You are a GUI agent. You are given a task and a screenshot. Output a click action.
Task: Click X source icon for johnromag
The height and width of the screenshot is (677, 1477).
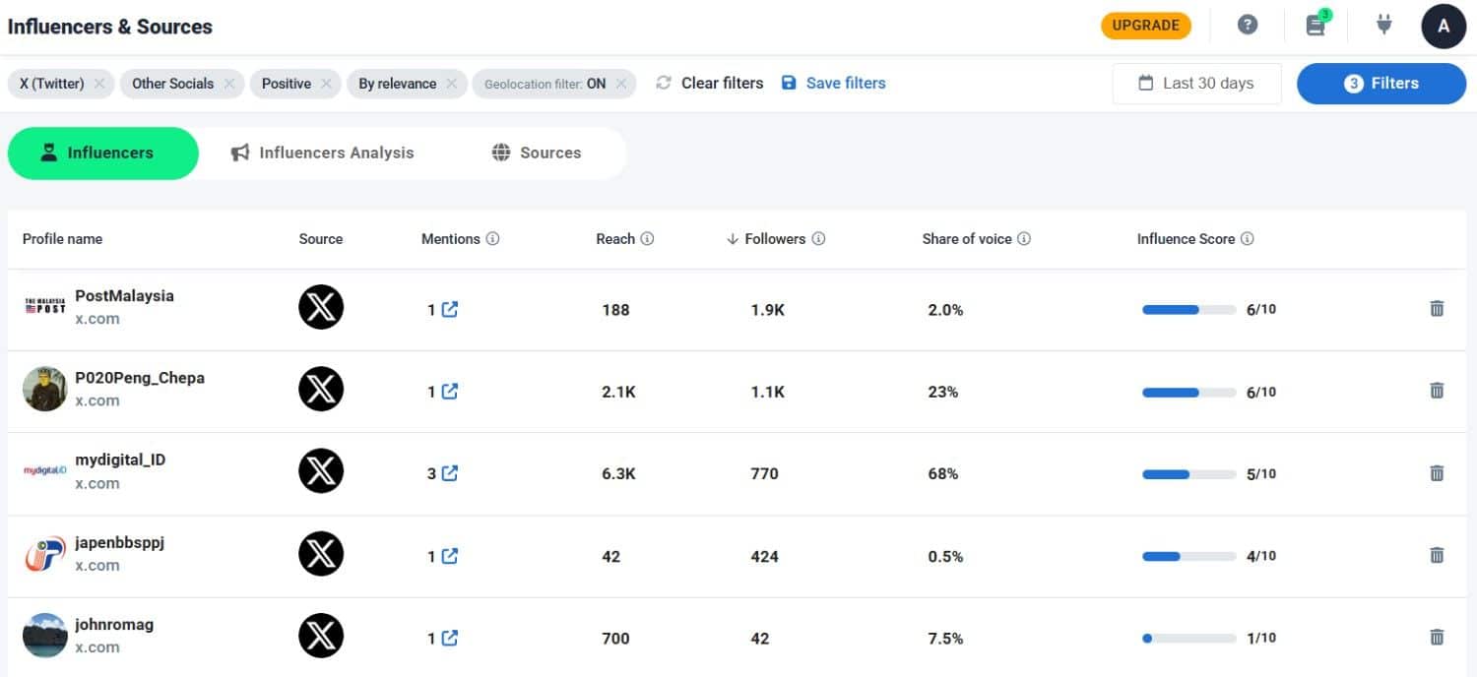coord(321,636)
